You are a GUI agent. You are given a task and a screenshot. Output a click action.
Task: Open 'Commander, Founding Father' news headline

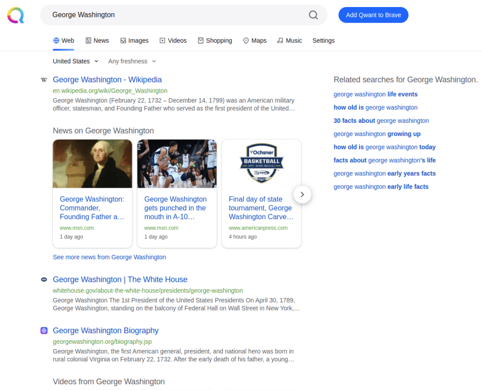(92, 208)
